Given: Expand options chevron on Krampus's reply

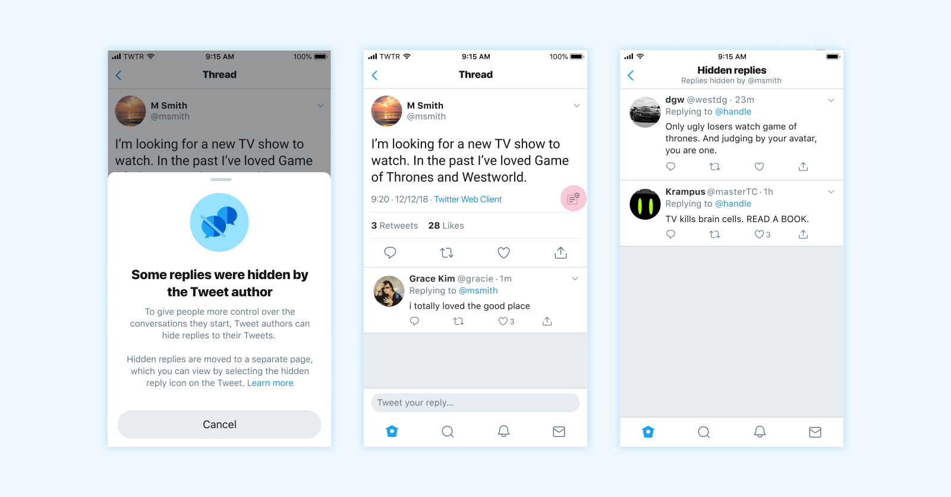Looking at the screenshot, I should 831,192.
